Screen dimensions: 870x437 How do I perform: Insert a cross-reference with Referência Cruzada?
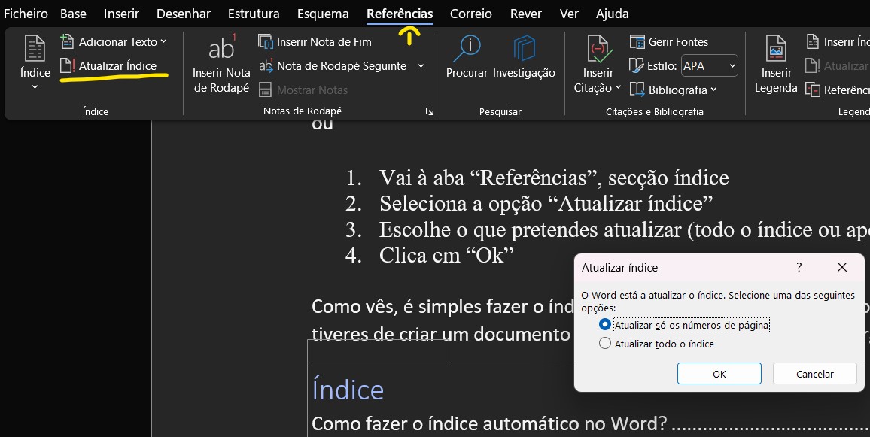pyautogui.click(x=841, y=88)
